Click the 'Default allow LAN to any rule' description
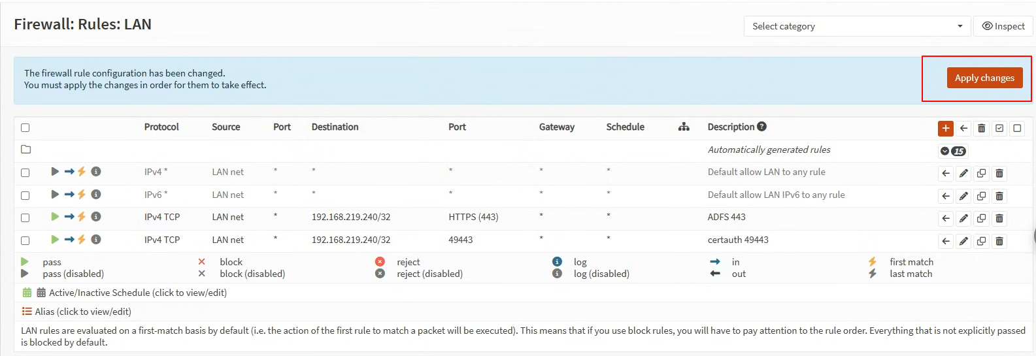The width and height of the screenshot is (1036, 356). [767, 172]
